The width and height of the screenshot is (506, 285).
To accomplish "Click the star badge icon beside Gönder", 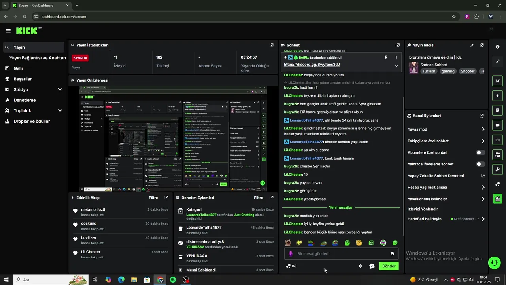I will pos(372,266).
